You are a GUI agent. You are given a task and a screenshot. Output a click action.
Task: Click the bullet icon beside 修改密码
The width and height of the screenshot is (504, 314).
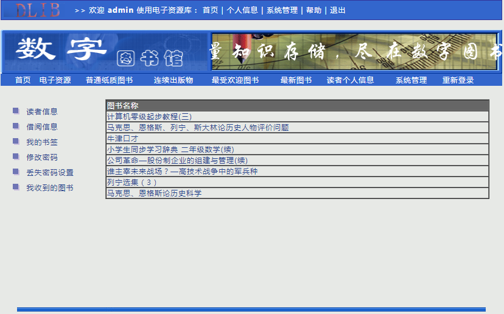(16, 156)
